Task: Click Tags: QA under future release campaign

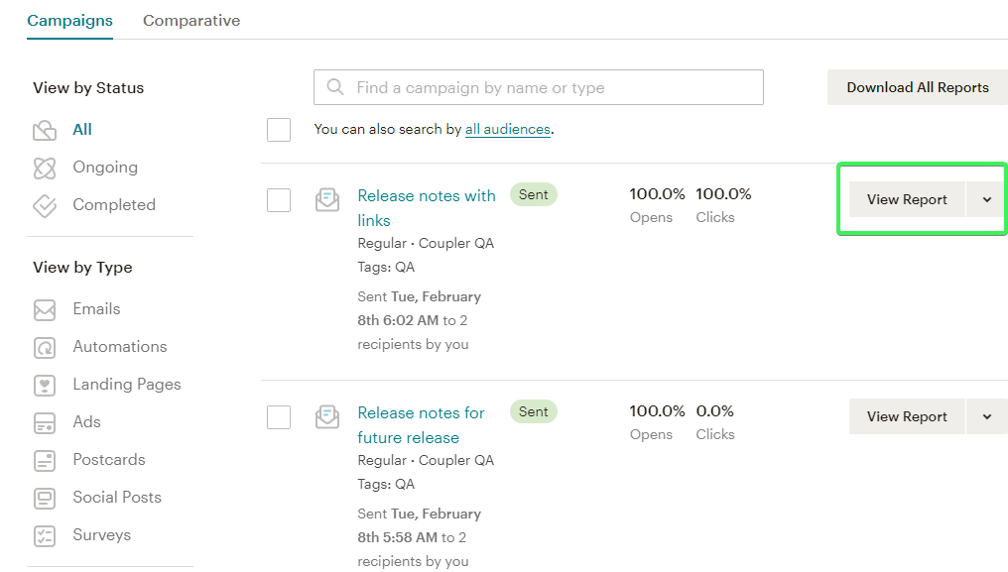Action: (386, 484)
